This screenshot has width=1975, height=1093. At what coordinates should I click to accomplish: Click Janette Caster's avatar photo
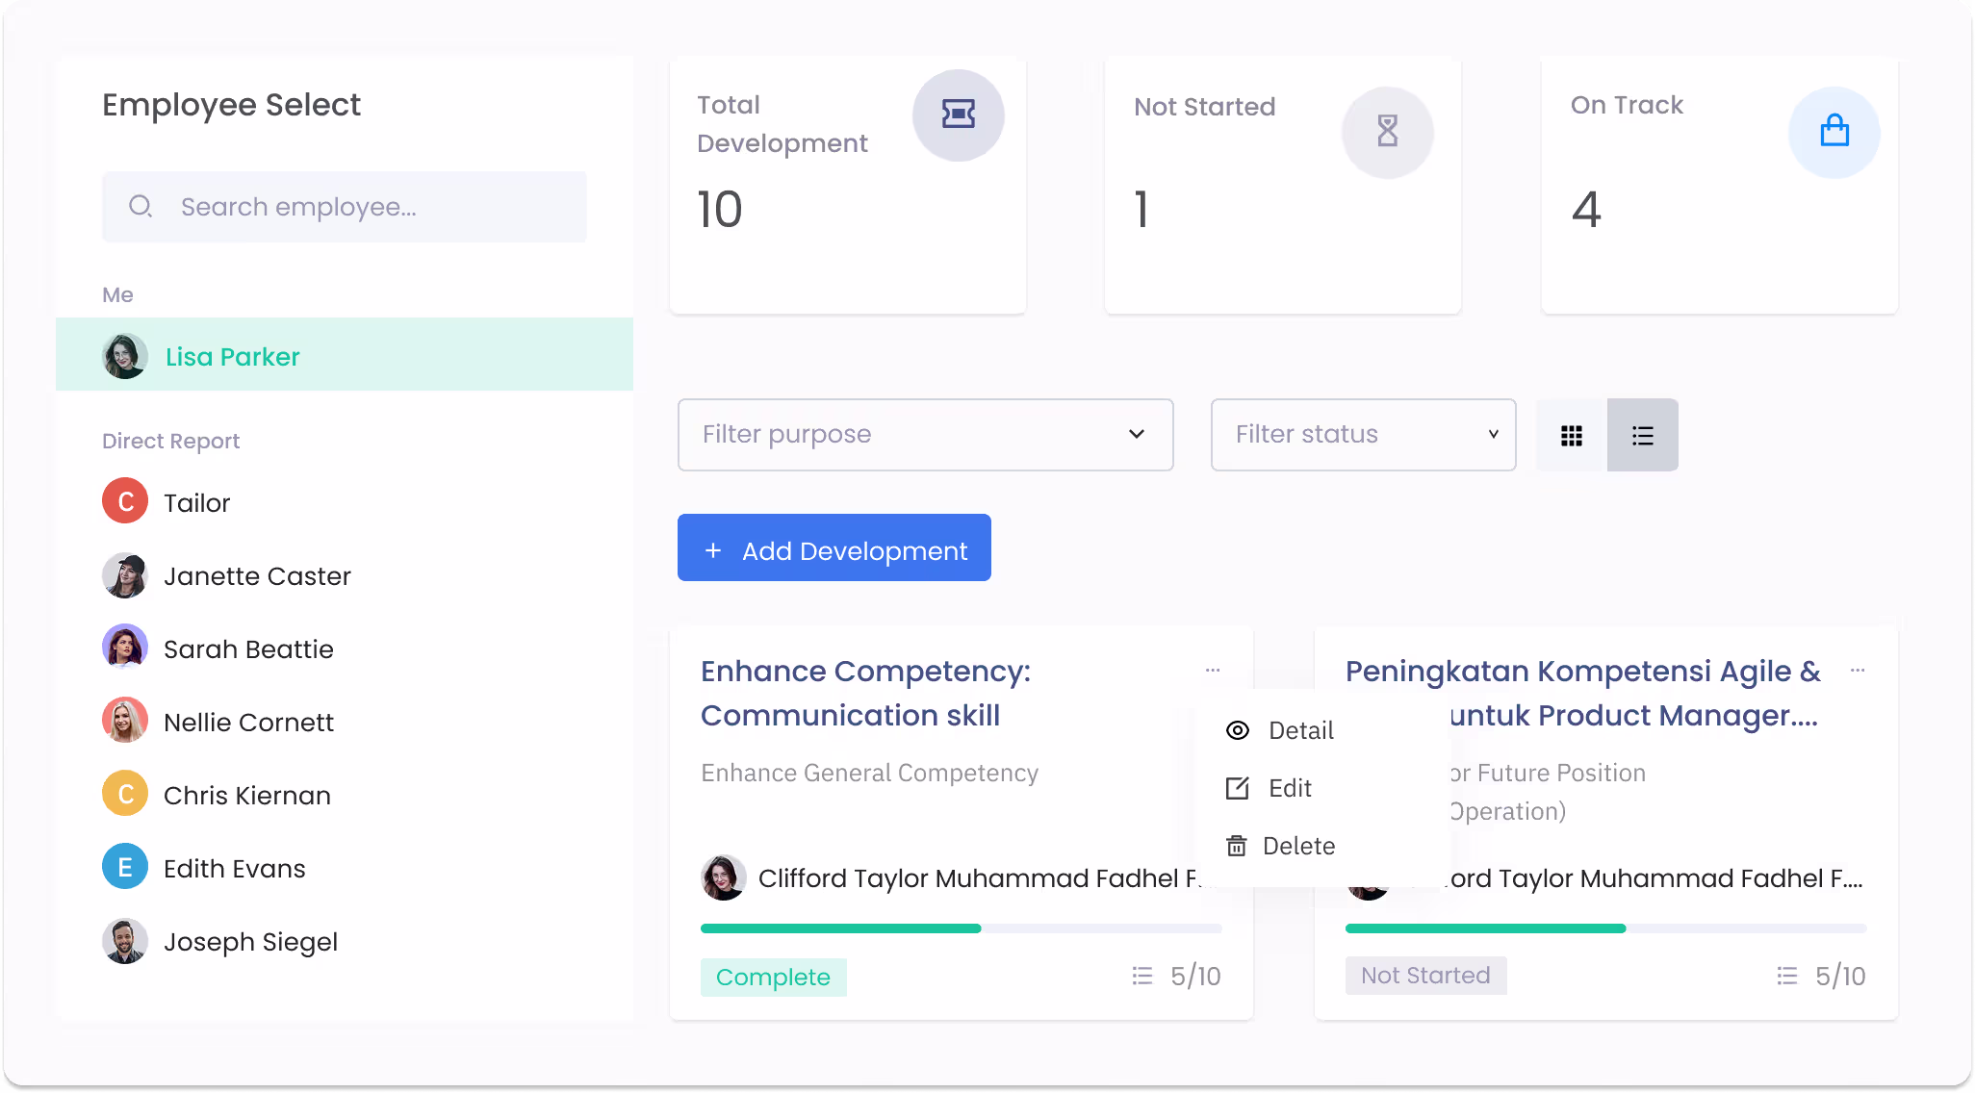click(125, 575)
